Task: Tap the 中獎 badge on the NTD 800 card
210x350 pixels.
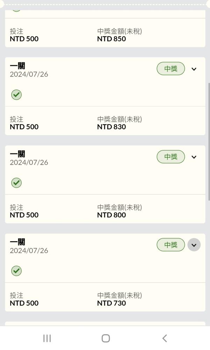Action: click(x=171, y=157)
